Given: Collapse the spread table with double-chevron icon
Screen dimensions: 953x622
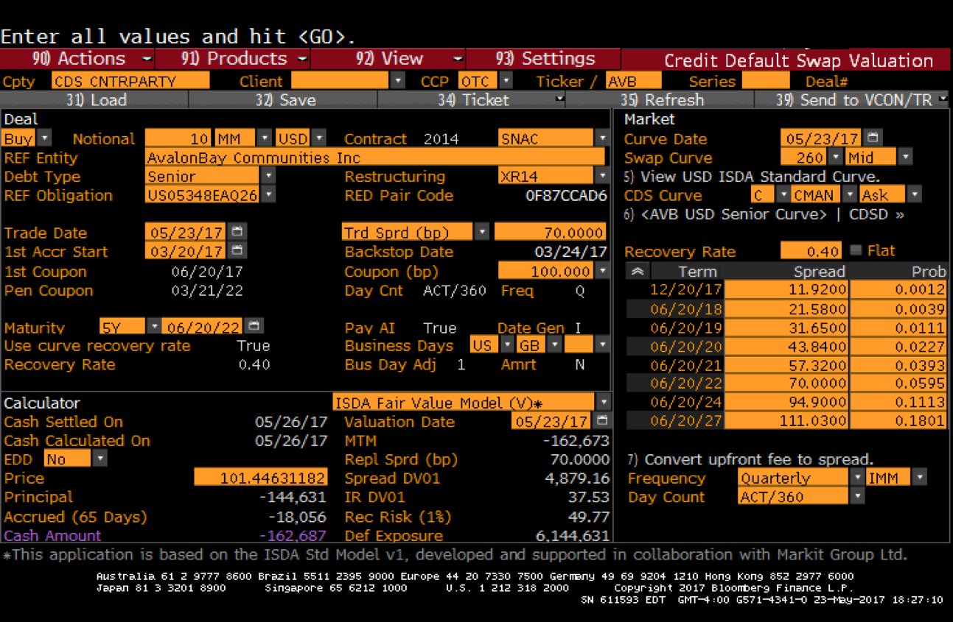Looking at the screenshot, I should pos(637,272).
